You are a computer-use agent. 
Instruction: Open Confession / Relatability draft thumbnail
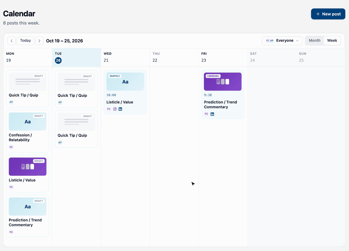click(x=28, y=121)
